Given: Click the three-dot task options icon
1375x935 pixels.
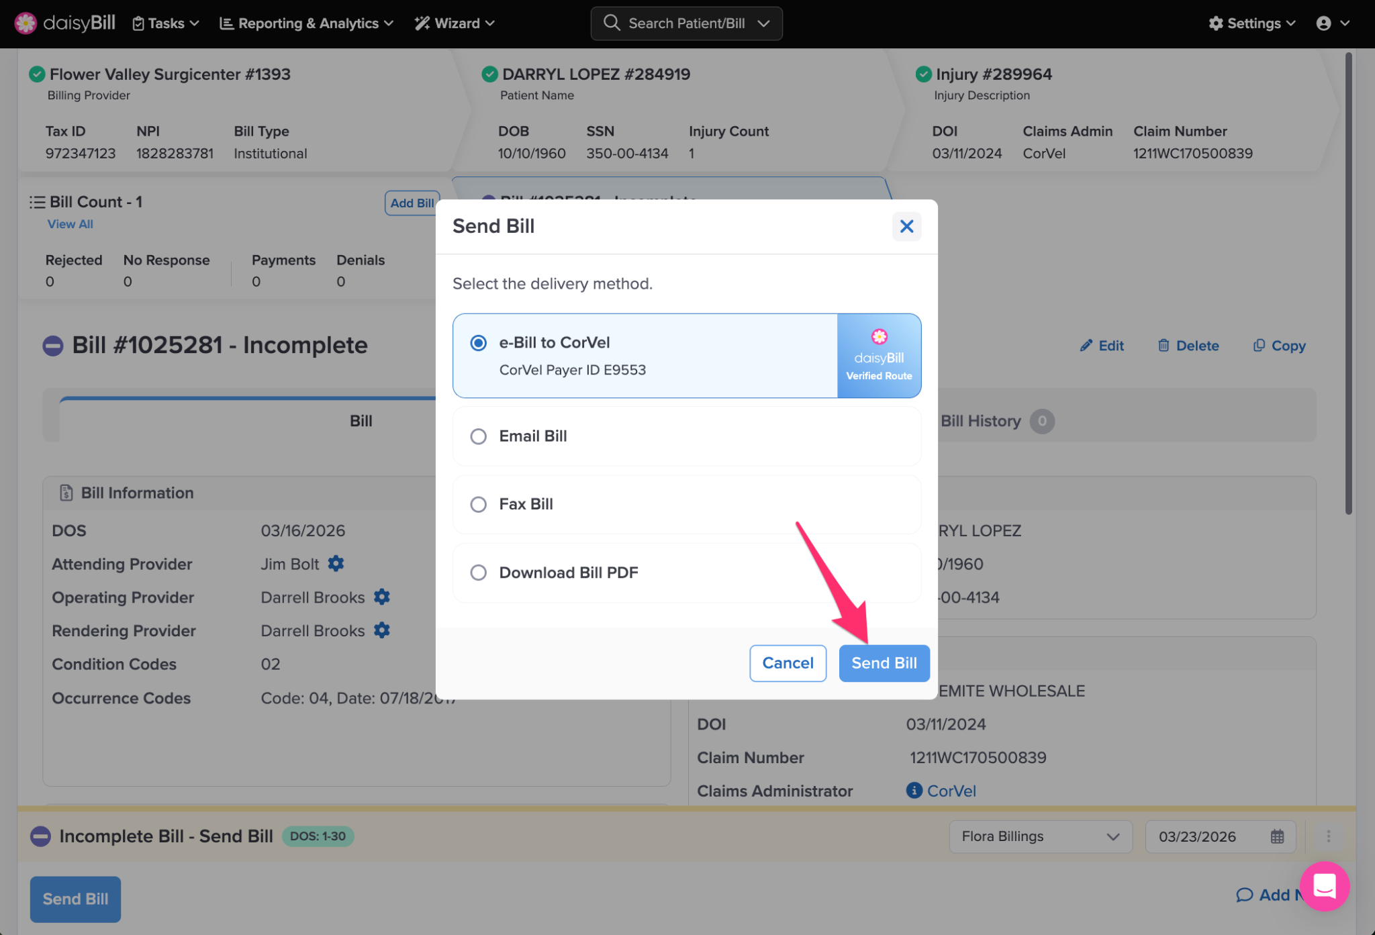Looking at the screenshot, I should click(x=1328, y=836).
